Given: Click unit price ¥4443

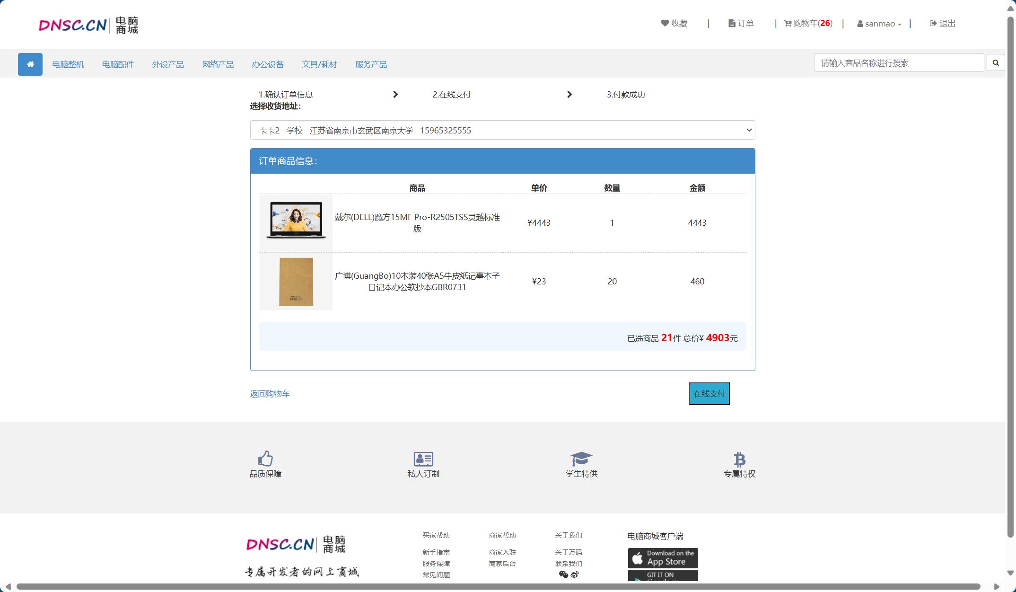Looking at the screenshot, I should (x=539, y=223).
